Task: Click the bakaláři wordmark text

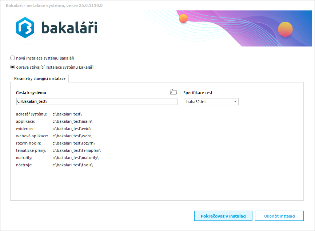Action: point(69,28)
